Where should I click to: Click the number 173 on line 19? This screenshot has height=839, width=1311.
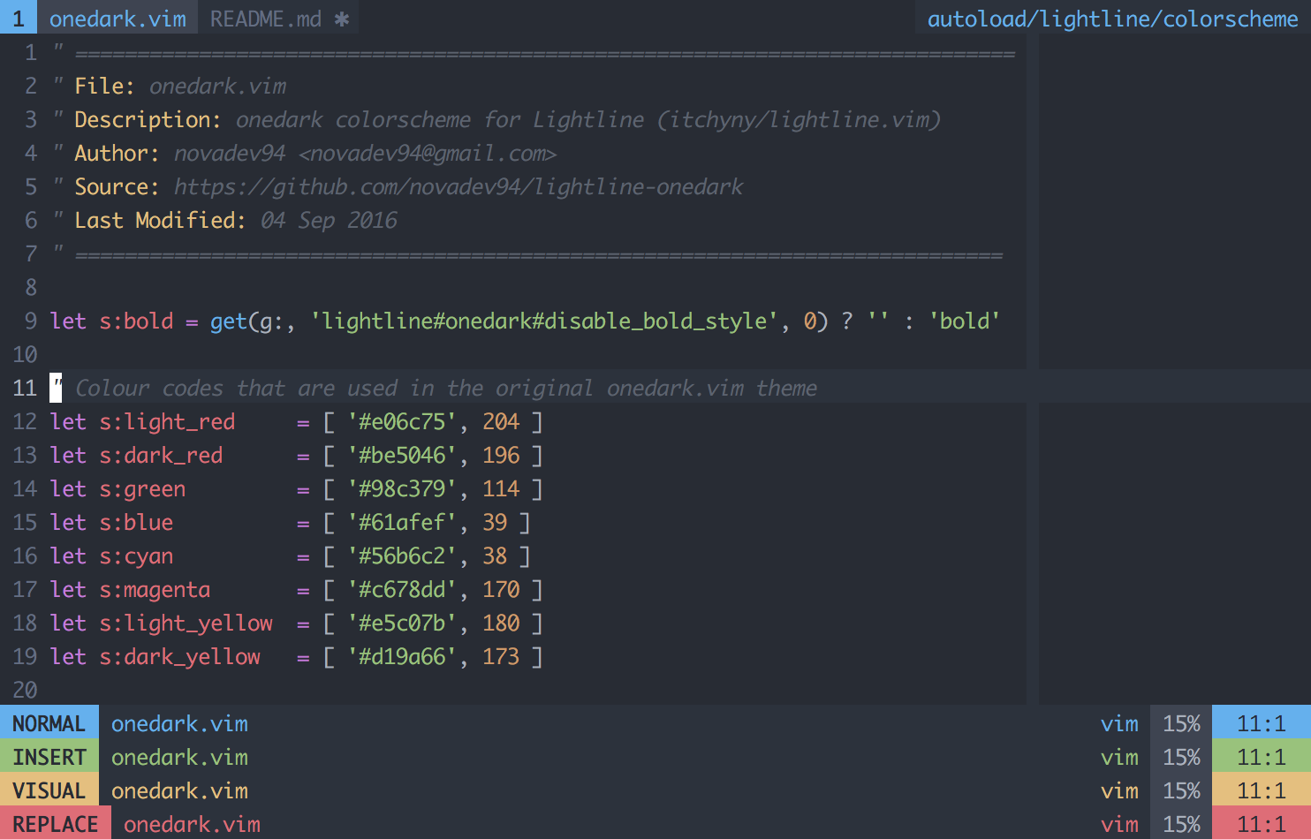501,656
